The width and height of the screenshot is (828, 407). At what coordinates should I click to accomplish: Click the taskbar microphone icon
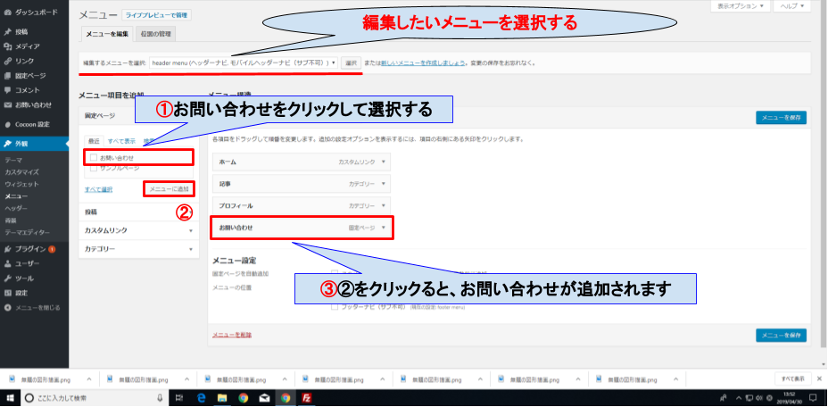click(160, 397)
